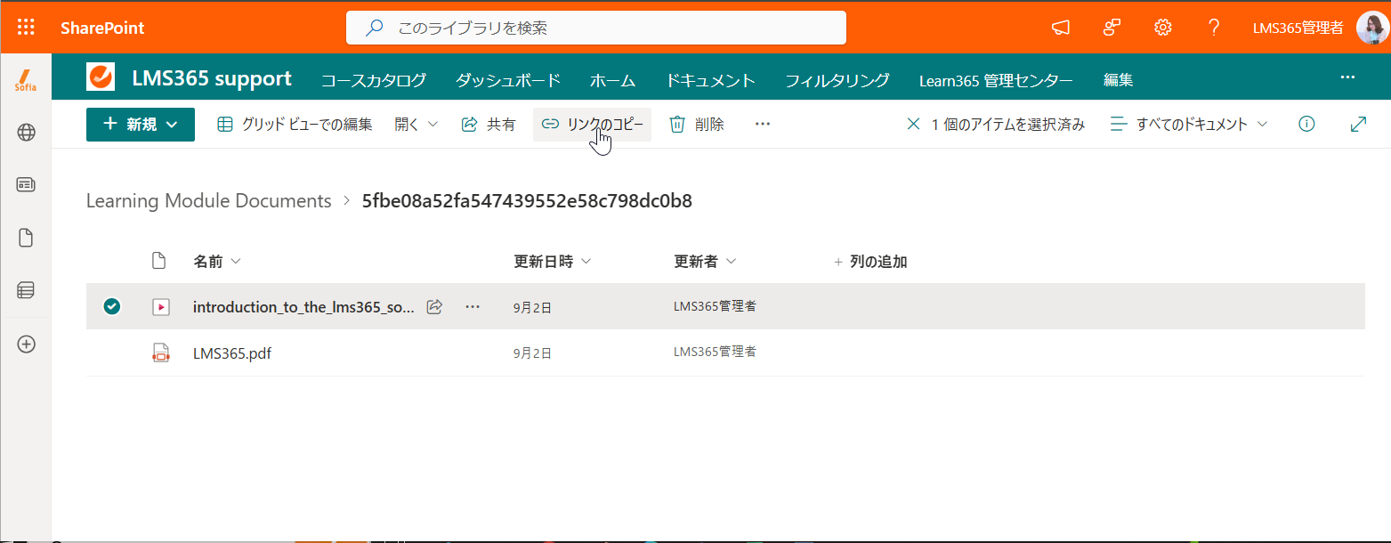Open Learn365 管理センター navigation item
The width and height of the screenshot is (1391, 543).
996,80
